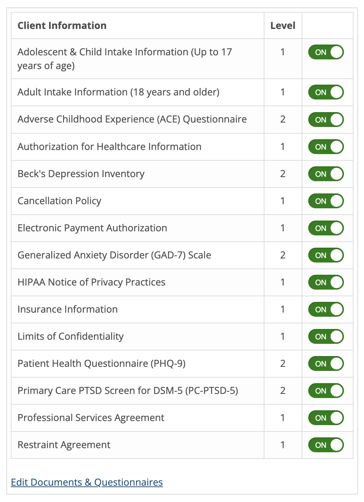Toggle off the ACE Questionnaire
The image size is (364, 502).
pos(326,120)
